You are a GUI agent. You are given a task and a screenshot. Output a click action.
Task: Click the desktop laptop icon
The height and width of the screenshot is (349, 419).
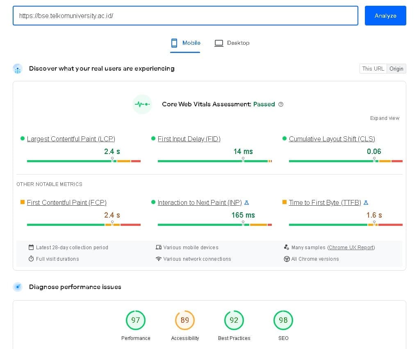[x=219, y=43]
